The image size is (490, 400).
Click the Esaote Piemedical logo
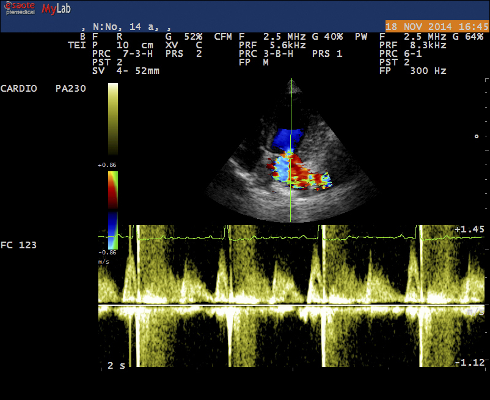coord(20,9)
